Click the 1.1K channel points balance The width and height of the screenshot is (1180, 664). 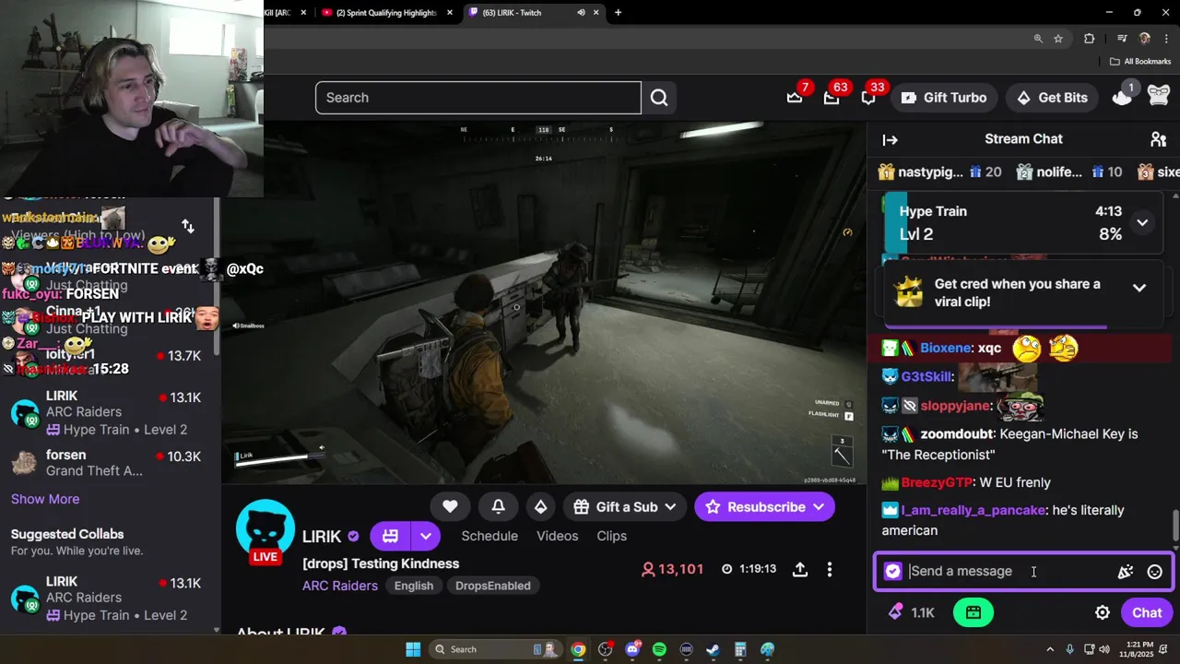912,613
